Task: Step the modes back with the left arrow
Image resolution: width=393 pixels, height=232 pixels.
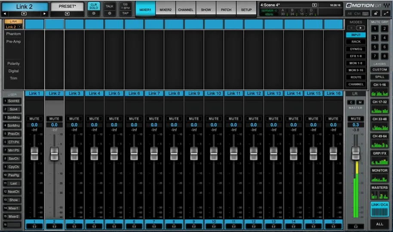Action: pos(351,28)
